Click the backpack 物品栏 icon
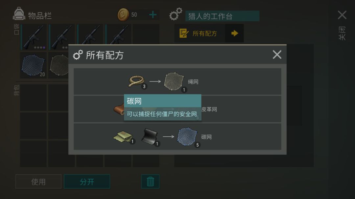This screenshot has width=355, height=199. tap(19, 14)
